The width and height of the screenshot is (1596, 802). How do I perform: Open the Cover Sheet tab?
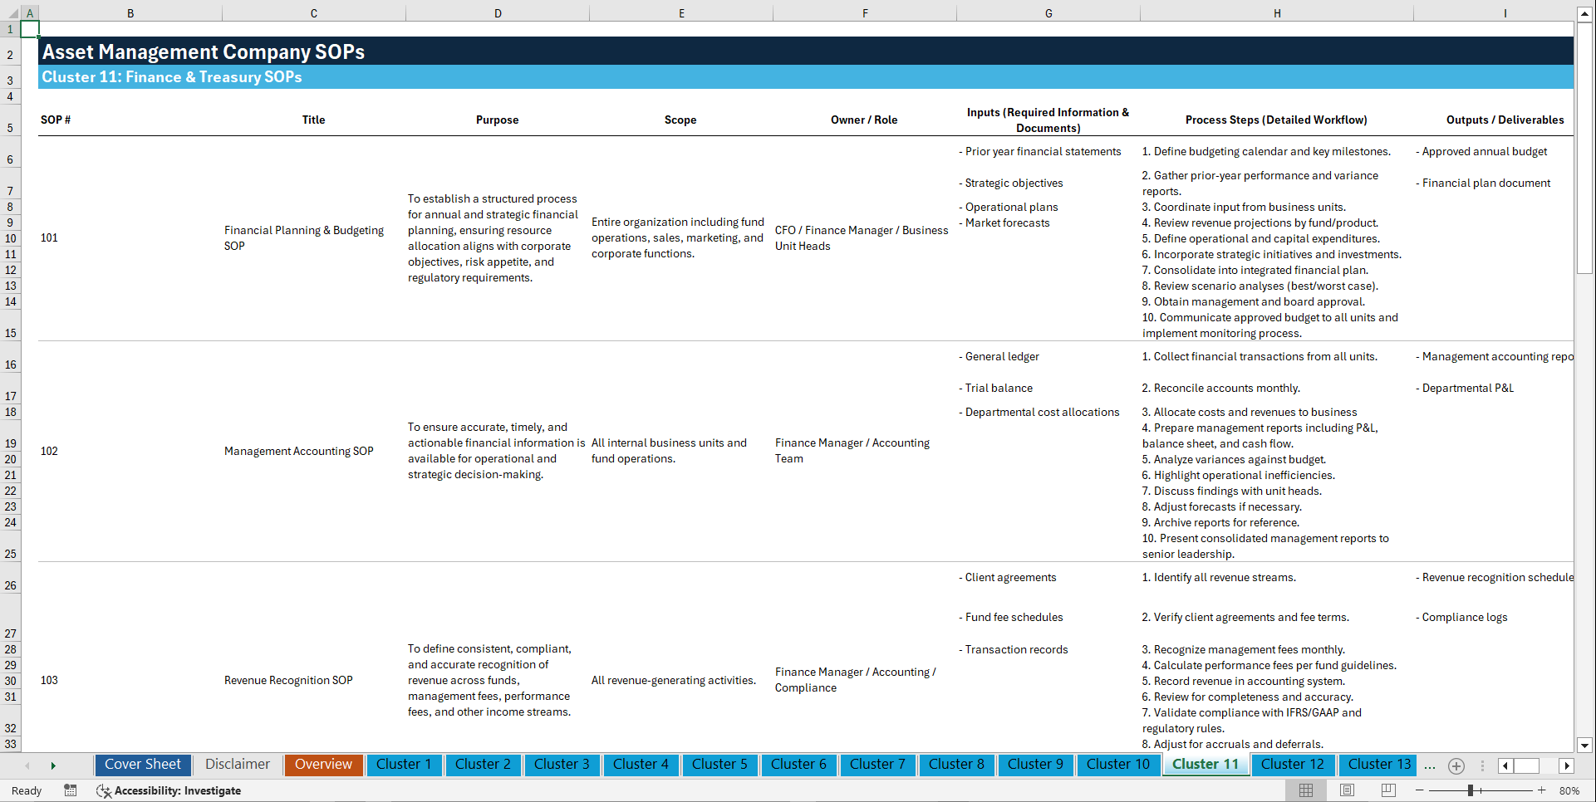click(x=142, y=764)
